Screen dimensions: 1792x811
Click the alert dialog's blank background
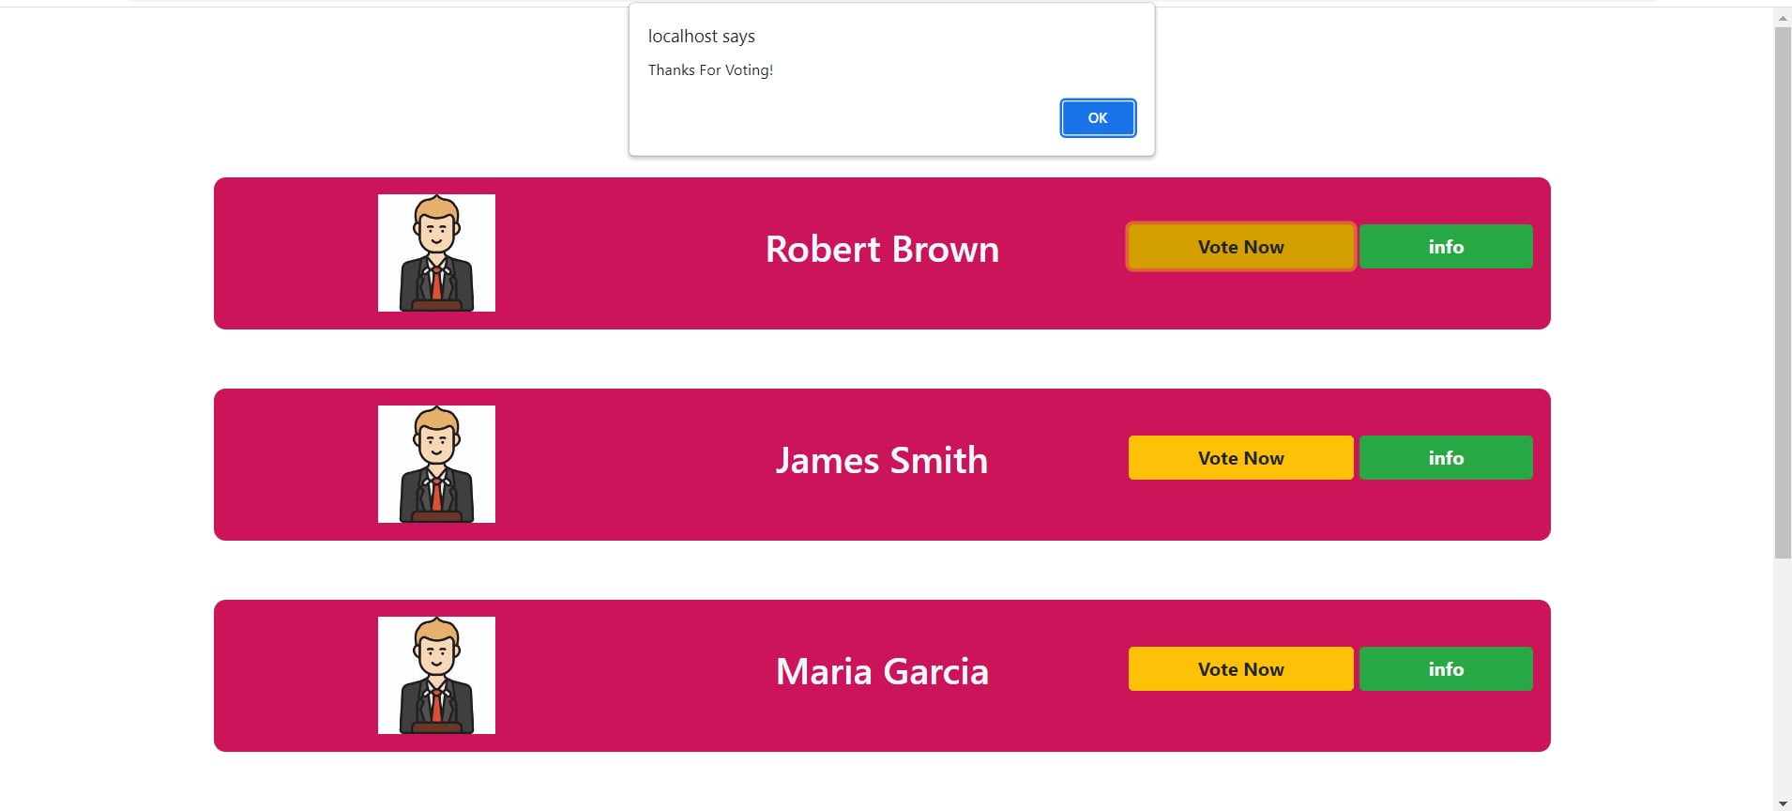(844, 117)
